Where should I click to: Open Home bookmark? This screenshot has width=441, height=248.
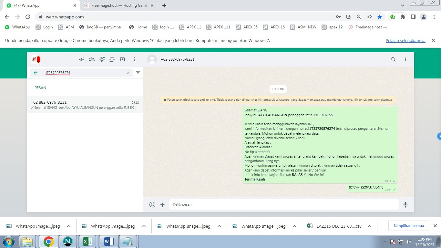click(x=138, y=27)
